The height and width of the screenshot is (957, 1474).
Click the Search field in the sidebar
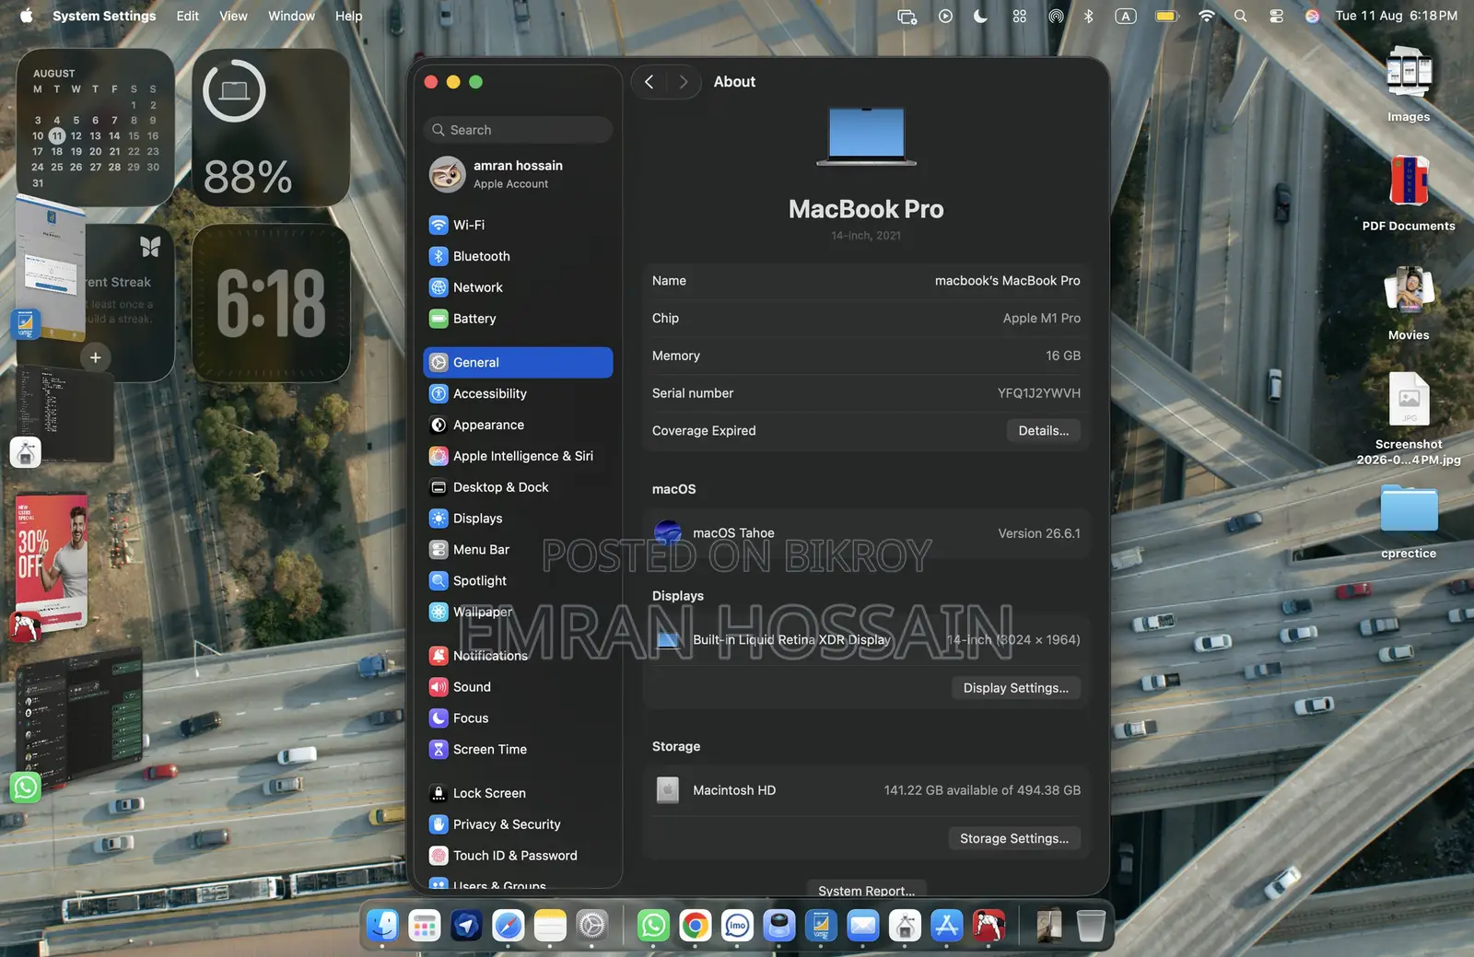(x=518, y=130)
